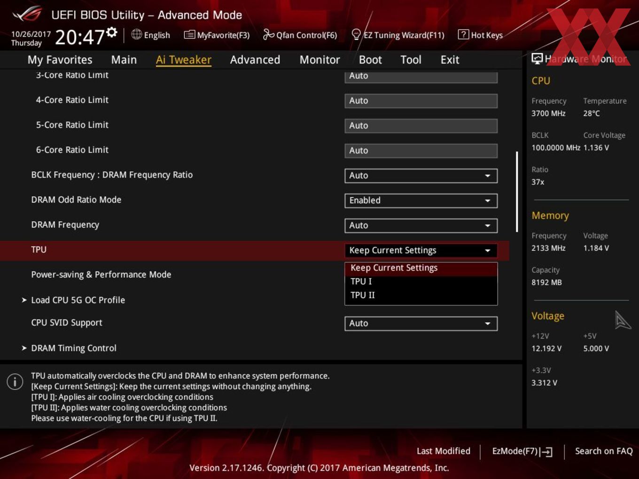Open the CPU SVID Support dropdown
Screen dimensions: 639x479
pos(421,324)
